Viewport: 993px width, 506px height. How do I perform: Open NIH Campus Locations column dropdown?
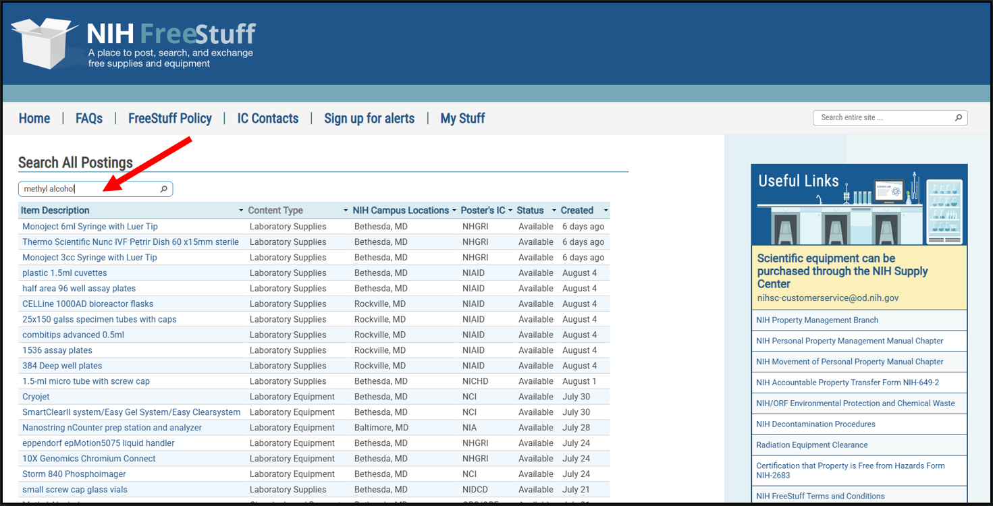[454, 211]
